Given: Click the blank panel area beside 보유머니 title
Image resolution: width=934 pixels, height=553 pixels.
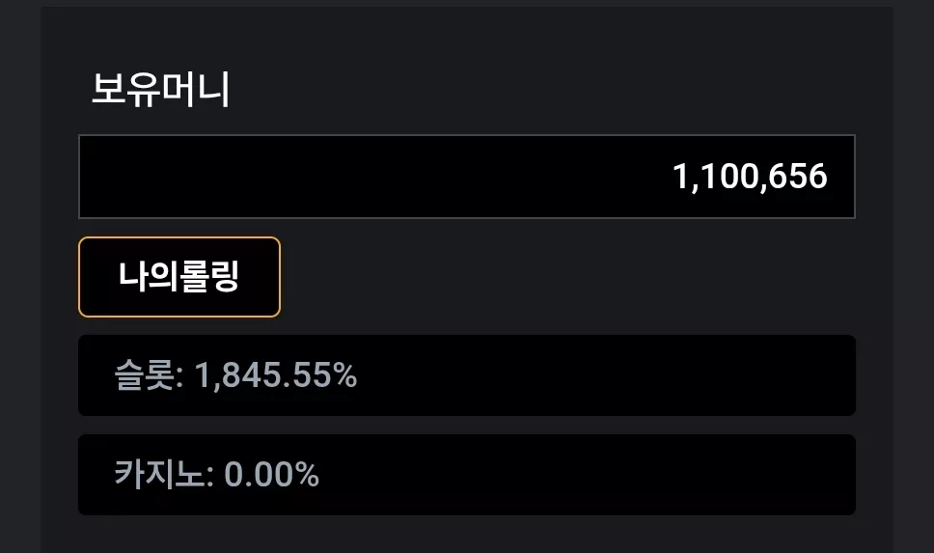Looking at the screenshot, I should [x=536, y=90].
